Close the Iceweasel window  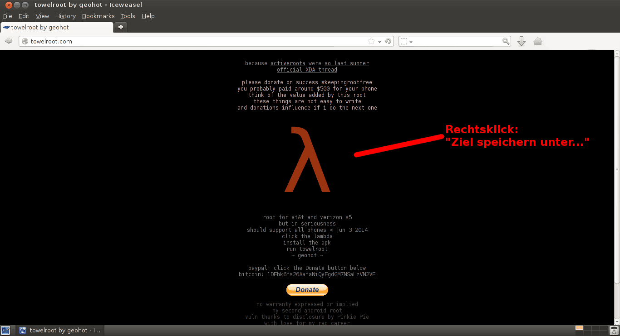point(9,5)
